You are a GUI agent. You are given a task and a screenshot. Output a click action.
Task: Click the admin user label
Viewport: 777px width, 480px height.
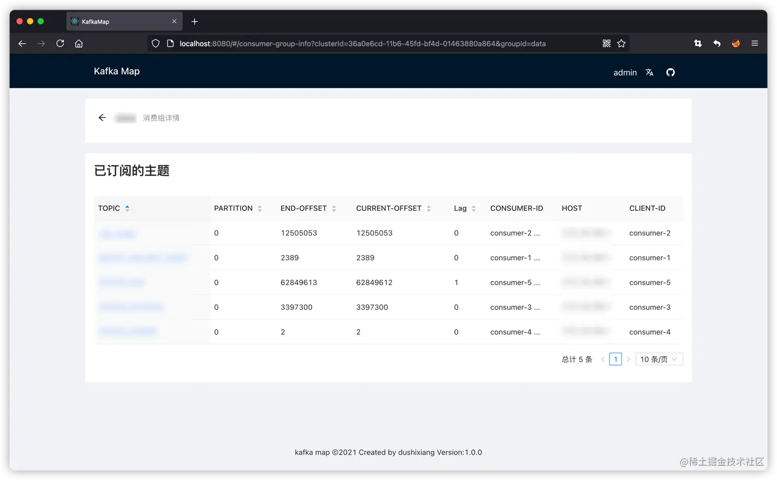625,73
